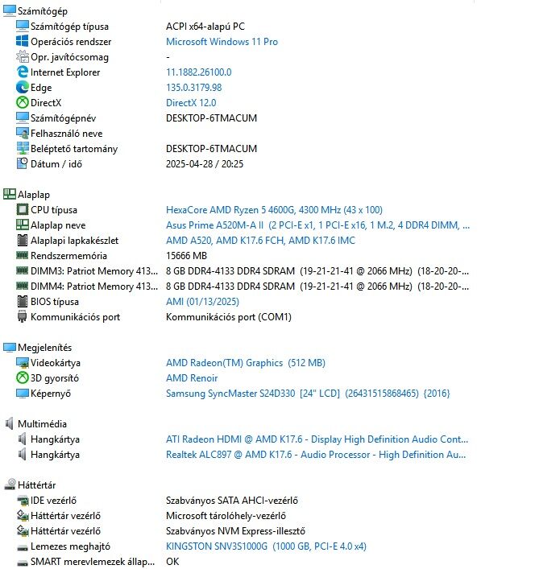Open the AMD A520 chipset link

point(260,240)
